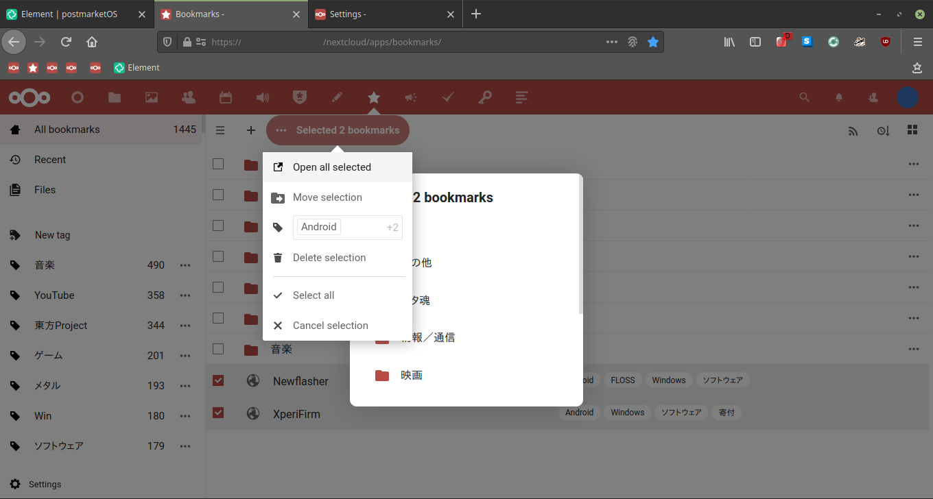Open the Passwords app key icon
Image resolution: width=933 pixels, height=499 pixels.
click(x=484, y=97)
